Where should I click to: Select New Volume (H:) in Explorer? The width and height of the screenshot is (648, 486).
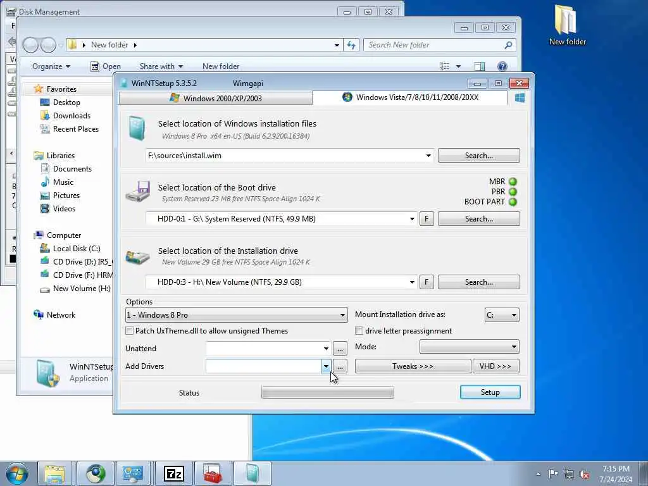(76, 289)
